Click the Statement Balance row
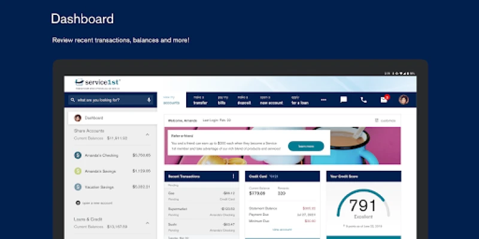479x239 pixels. pyautogui.click(x=283, y=209)
